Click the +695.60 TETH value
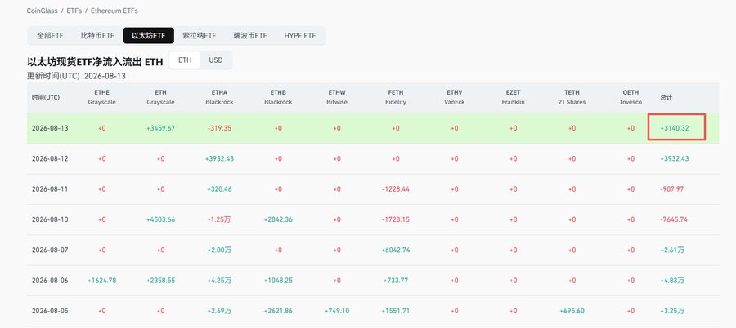 click(572, 311)
